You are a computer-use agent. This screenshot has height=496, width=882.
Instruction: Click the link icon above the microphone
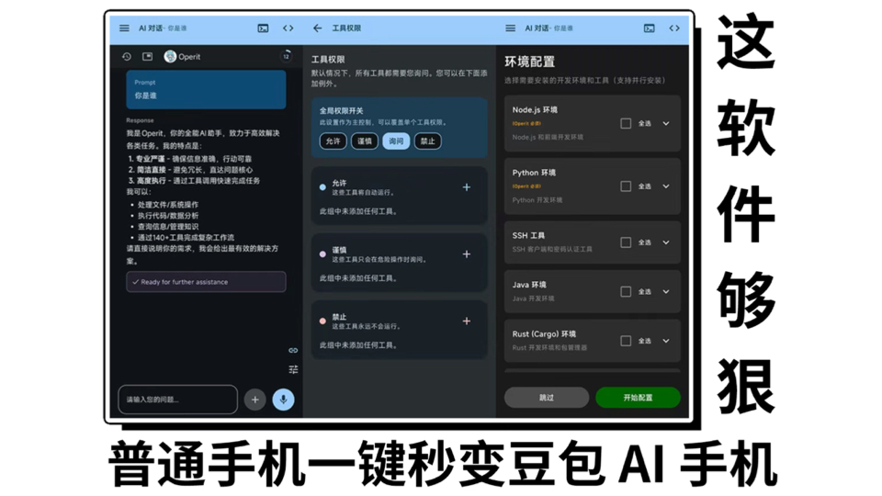[293, 351]
